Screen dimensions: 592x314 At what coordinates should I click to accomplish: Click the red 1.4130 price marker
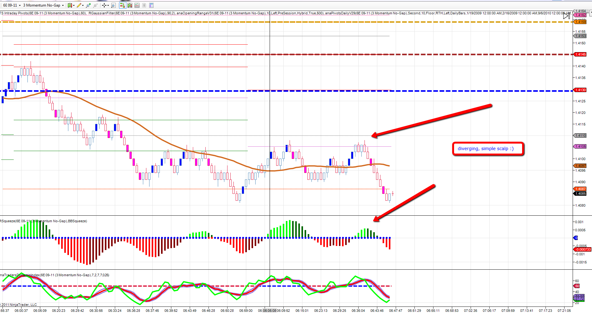(580, 90)
